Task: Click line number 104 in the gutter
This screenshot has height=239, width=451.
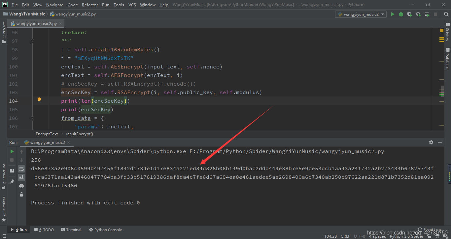Action: tap(14, 101)
